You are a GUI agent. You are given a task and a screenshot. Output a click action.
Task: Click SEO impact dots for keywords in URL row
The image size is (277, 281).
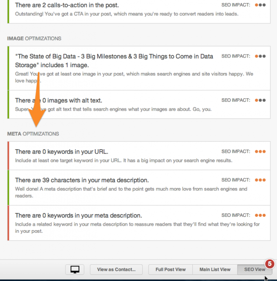click(260, 151)
